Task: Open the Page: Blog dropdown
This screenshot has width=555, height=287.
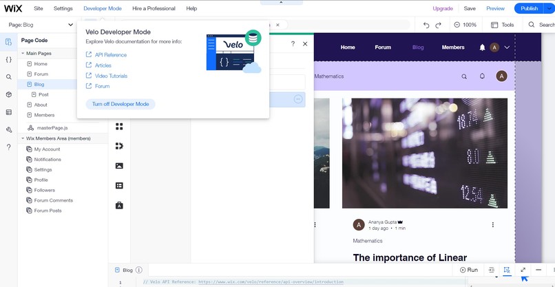Action: (x=41, y=25)
